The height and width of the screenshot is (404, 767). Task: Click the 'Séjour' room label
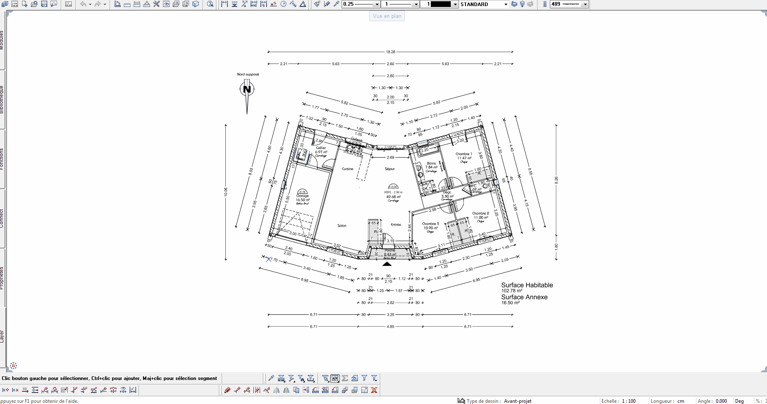pos(390,169)
